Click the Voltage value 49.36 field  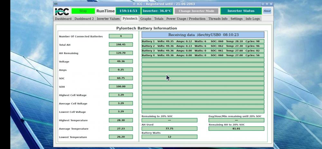coord(121,61)
